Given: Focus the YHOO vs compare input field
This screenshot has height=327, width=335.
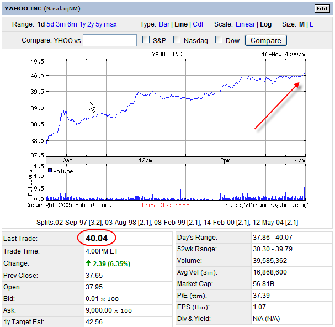Looking at the screenshot, I should 110,40.
